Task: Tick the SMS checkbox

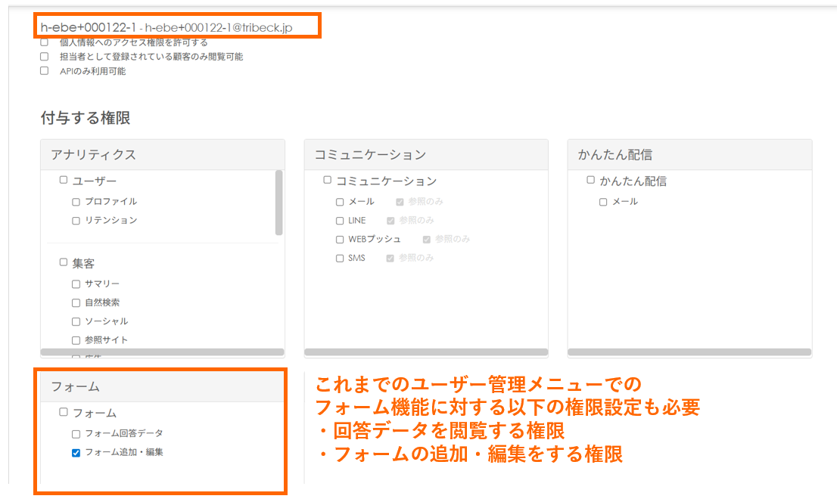Action: 340,259
